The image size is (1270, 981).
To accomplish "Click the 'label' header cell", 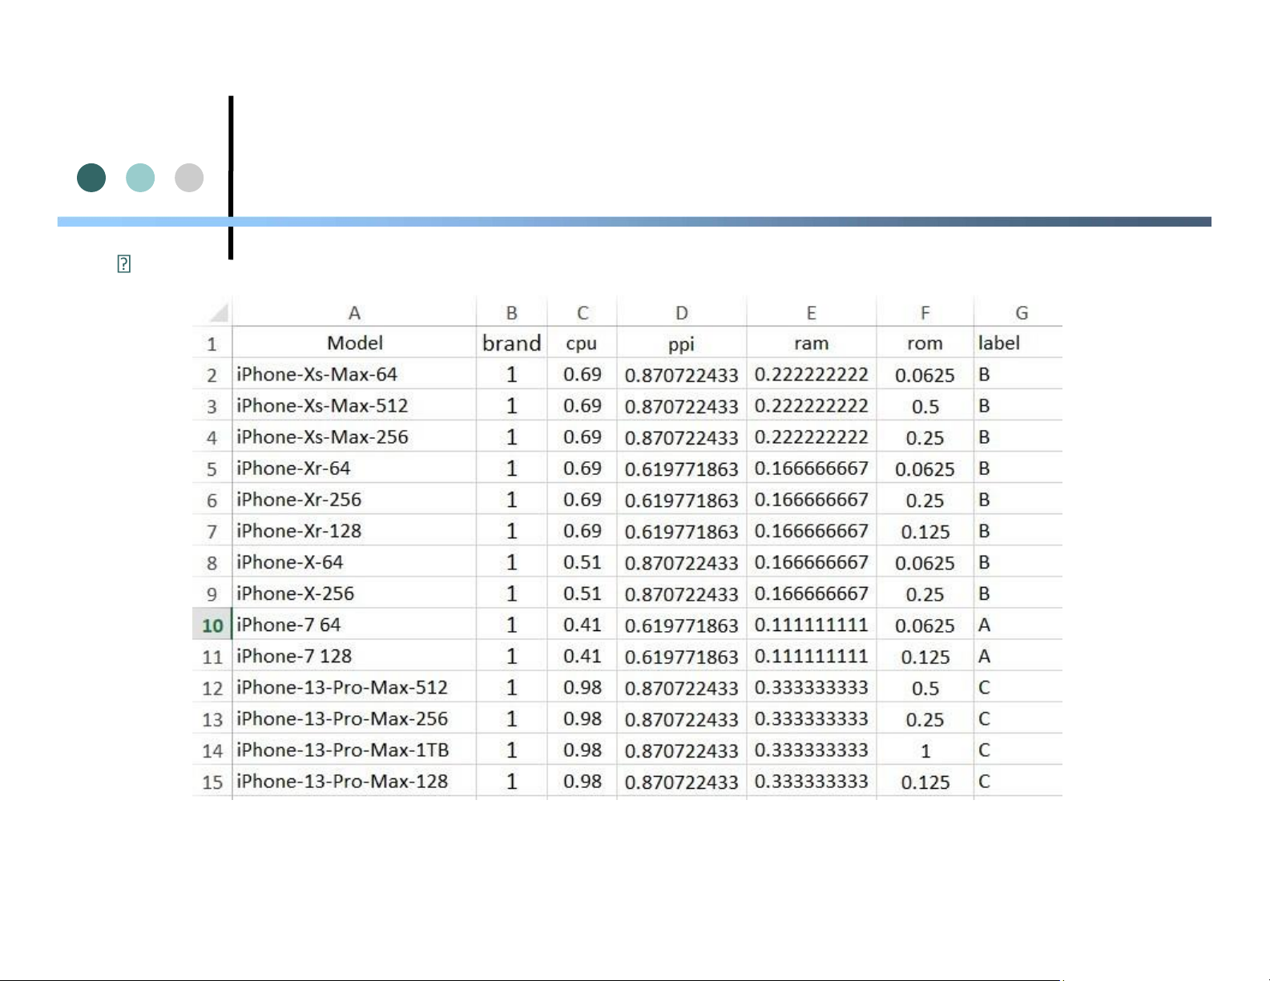I will 1018,343.
